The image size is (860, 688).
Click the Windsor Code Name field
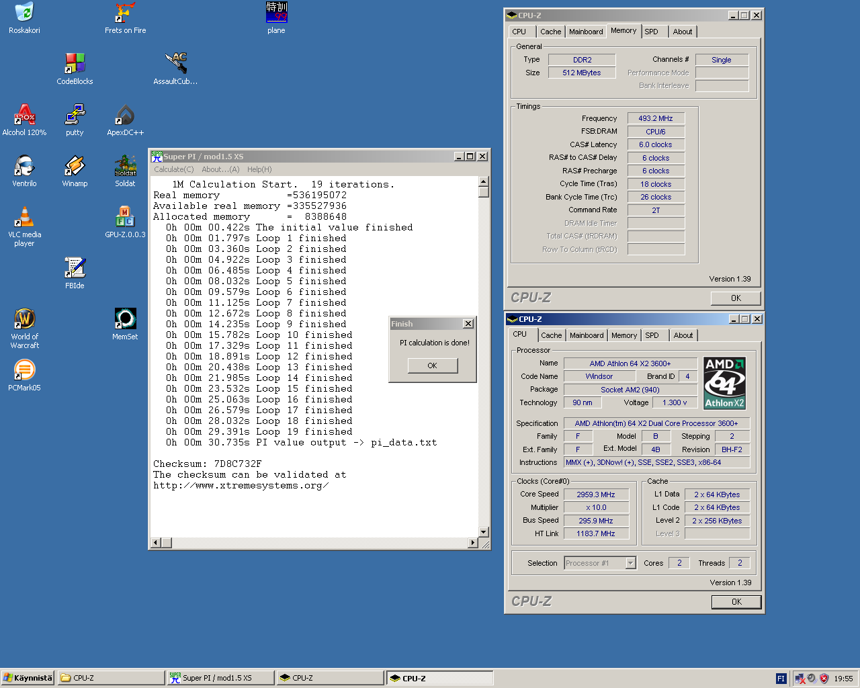point(599,376)
